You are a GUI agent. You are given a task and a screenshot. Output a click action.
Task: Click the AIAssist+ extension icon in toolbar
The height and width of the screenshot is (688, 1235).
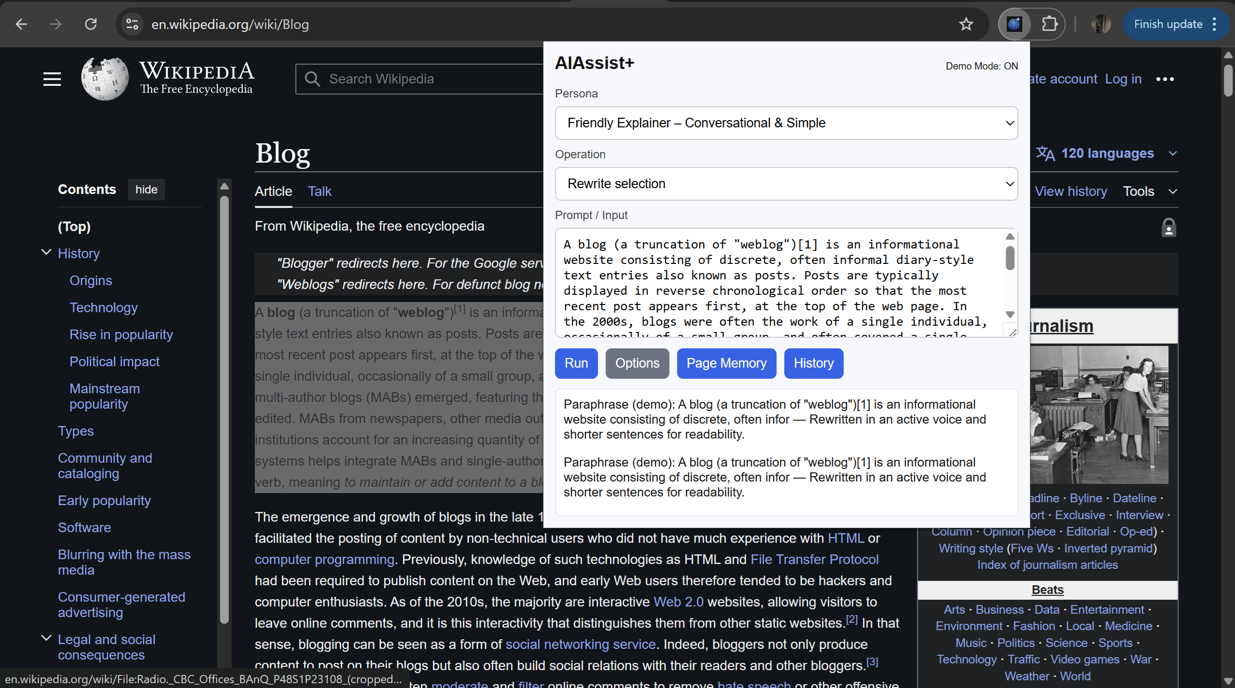pos(1014,24)
